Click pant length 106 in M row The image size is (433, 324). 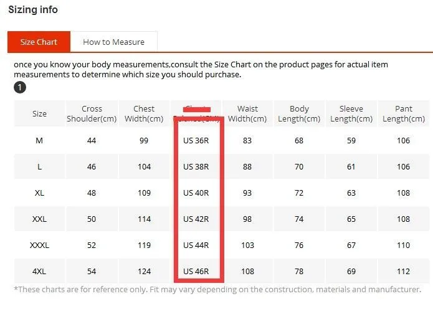404,141
